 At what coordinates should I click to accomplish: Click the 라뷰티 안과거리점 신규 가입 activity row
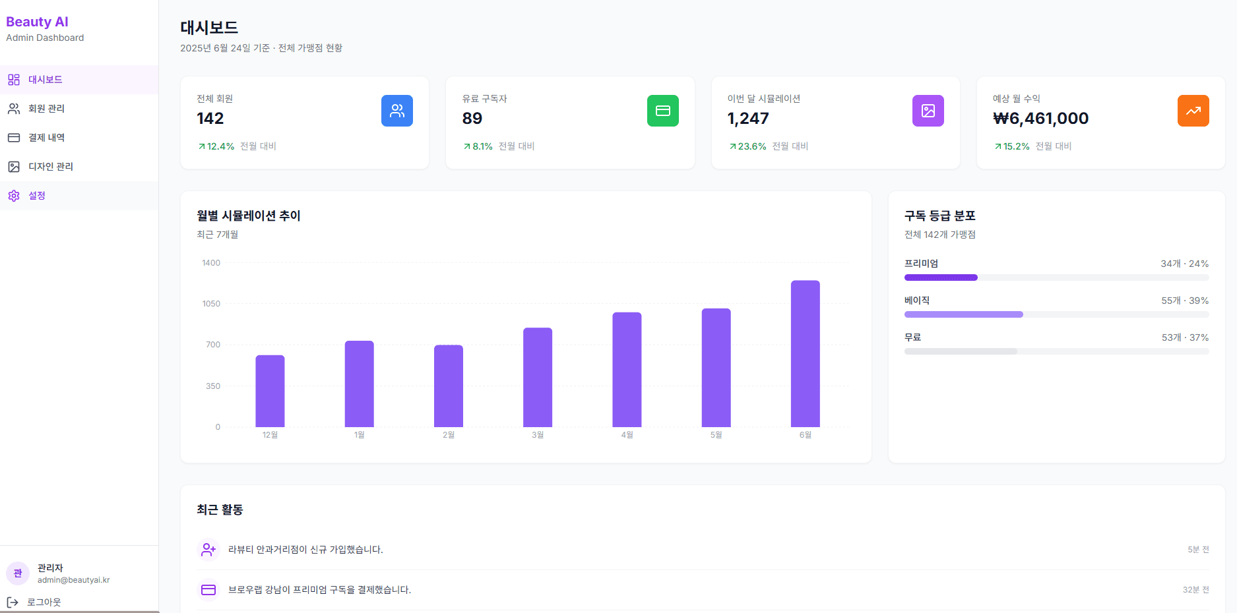pos(703,550)
